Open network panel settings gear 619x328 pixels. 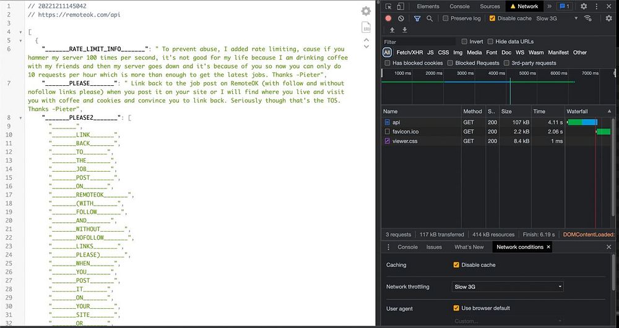tap(608, 18)
